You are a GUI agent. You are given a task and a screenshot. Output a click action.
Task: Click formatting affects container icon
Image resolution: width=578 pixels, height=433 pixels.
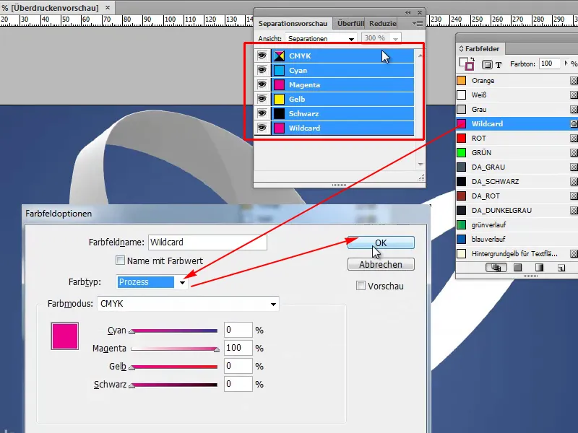[x=487, y=65]
